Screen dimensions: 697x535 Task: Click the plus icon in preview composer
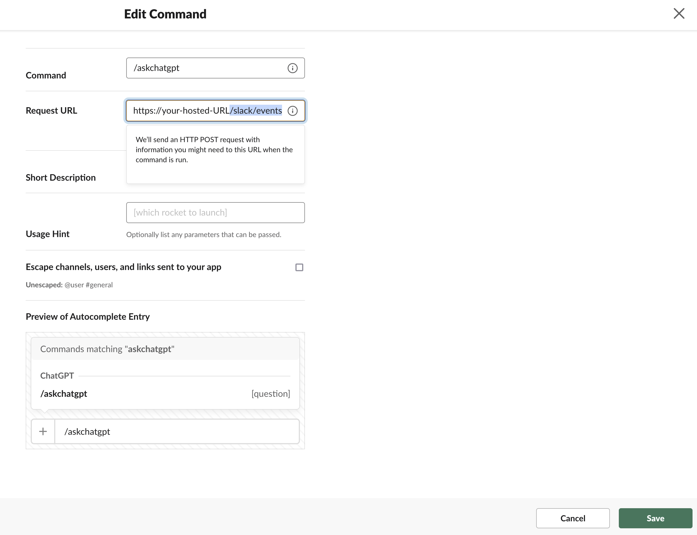(x=43, y=431)
